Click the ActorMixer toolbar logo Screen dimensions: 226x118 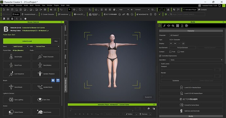click(110, 14)
